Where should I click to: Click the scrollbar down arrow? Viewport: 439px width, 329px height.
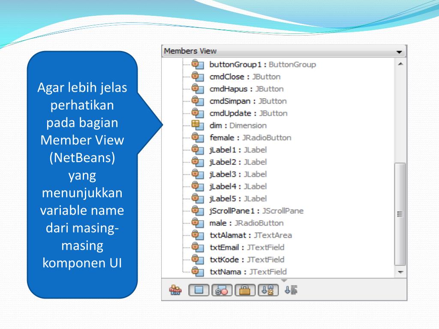coord(400,272)
